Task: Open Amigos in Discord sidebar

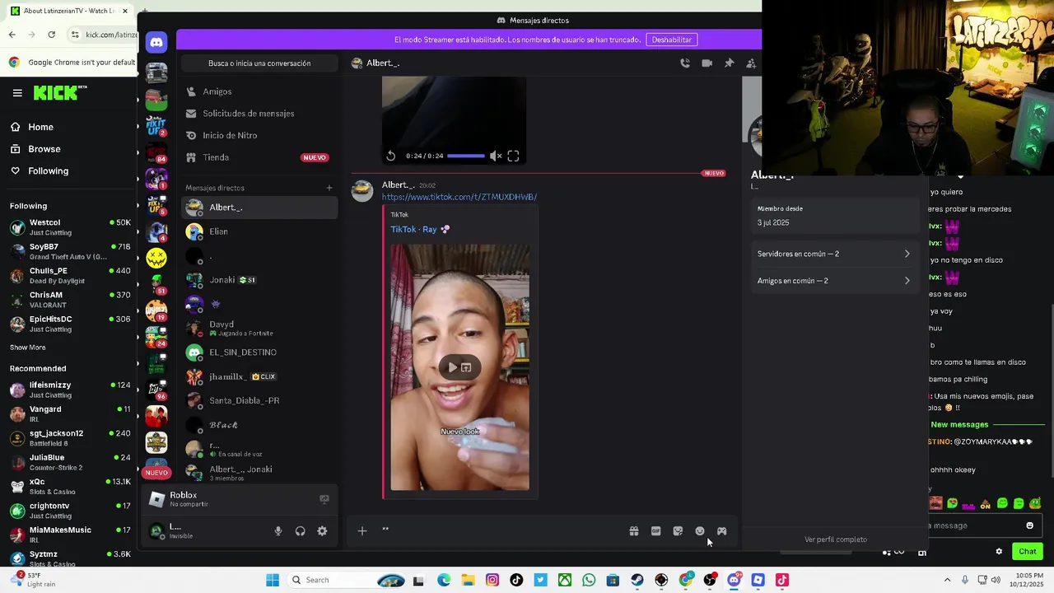Action: (x=259, y=91)
